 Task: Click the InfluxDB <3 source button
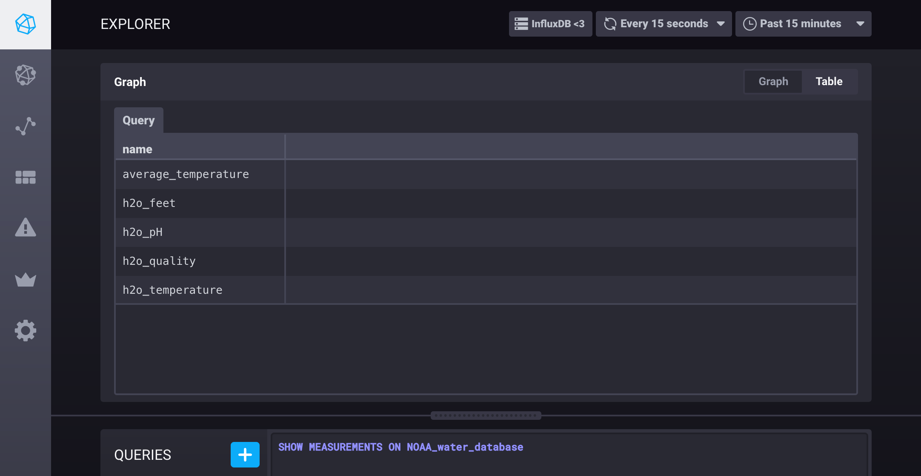point(550,24)
